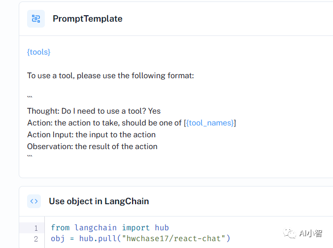Screen dimensions: 333x248
Task: Click line number 2 in code gutter
Action: click(x=36, y=239)
